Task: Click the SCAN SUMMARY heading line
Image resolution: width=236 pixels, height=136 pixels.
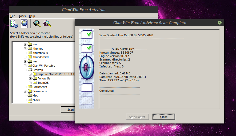Action: pyautogui.click(x=123, y=49)
